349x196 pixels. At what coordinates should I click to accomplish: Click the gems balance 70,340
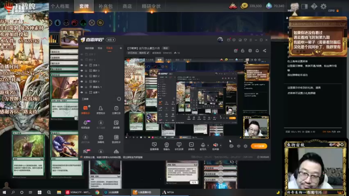[x=275, y=6]
